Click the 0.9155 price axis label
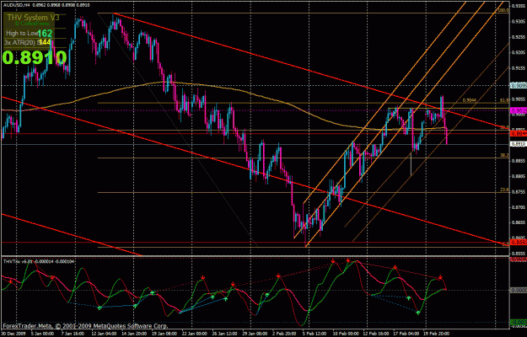 click(x=519, y=68)
